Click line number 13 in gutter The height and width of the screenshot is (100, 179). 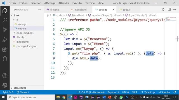pos(53,77)
